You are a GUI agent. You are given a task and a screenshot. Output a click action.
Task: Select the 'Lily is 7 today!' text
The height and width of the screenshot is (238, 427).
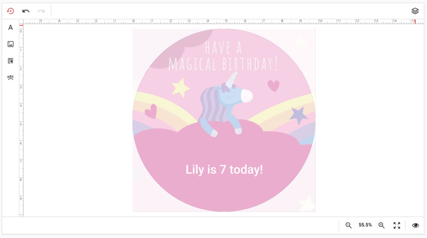(224, 169)
